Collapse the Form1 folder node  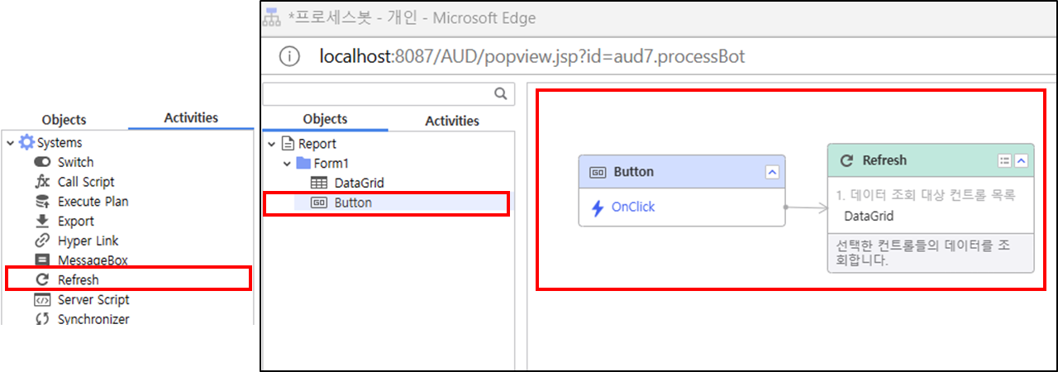click(x=287, y=164)
